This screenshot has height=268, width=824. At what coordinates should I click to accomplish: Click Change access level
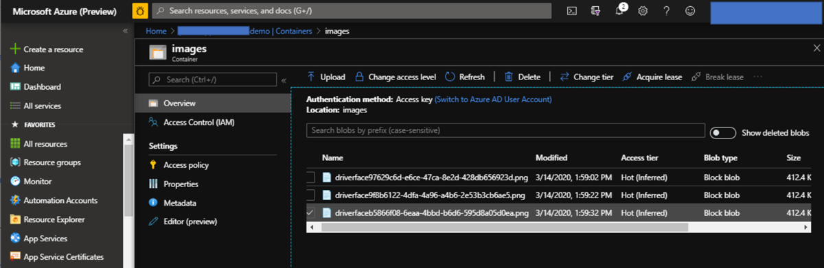[x=396, y=77]
